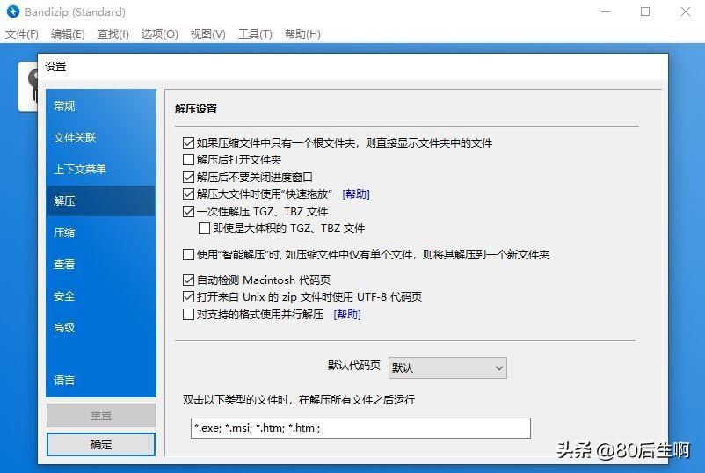Image resolution: width=705 pixels, height=473 pixels.
Task: Toggle Unix zip 使用 UTF-8 代码页 checkbox
Action: click(x=188, y=297)
